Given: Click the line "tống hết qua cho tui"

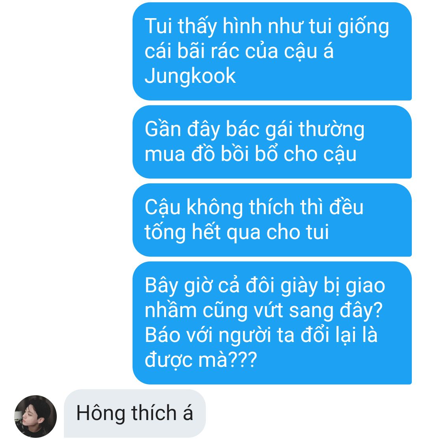Looking at the screenshot, I should coord(237,232).
